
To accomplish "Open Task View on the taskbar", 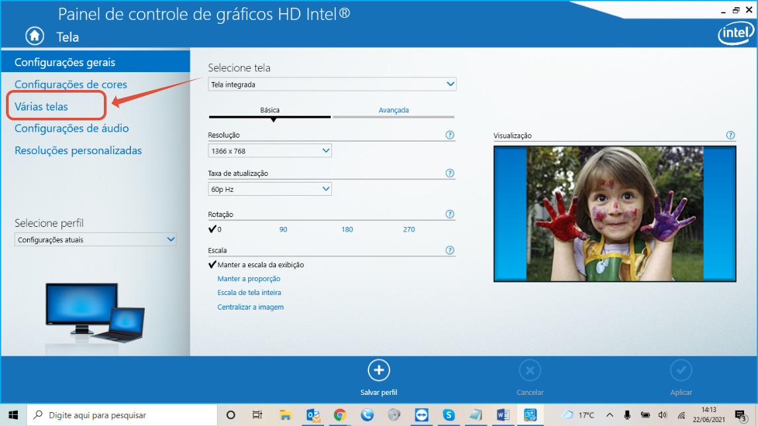I will [257, 415].
